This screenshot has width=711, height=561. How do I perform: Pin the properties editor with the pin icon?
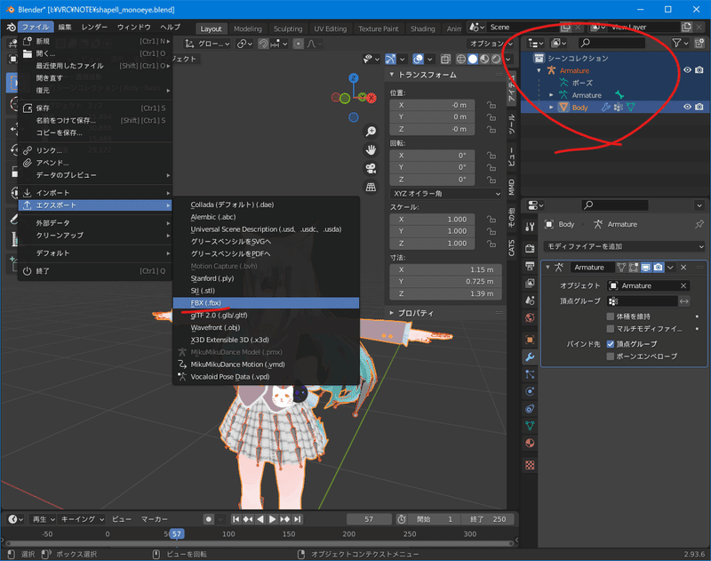pos(699,224)
